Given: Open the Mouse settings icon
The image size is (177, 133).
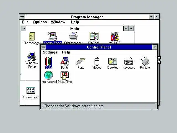Looking at the screenshot, I should pos(97,63).
